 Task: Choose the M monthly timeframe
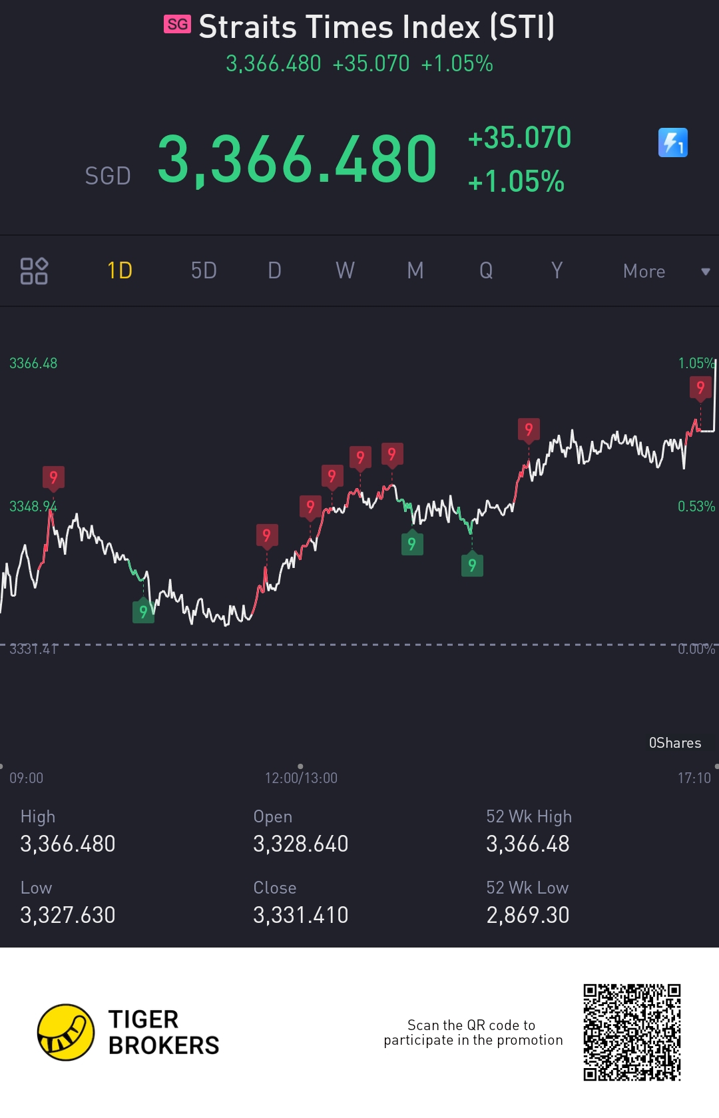click(x=415, y=271)
